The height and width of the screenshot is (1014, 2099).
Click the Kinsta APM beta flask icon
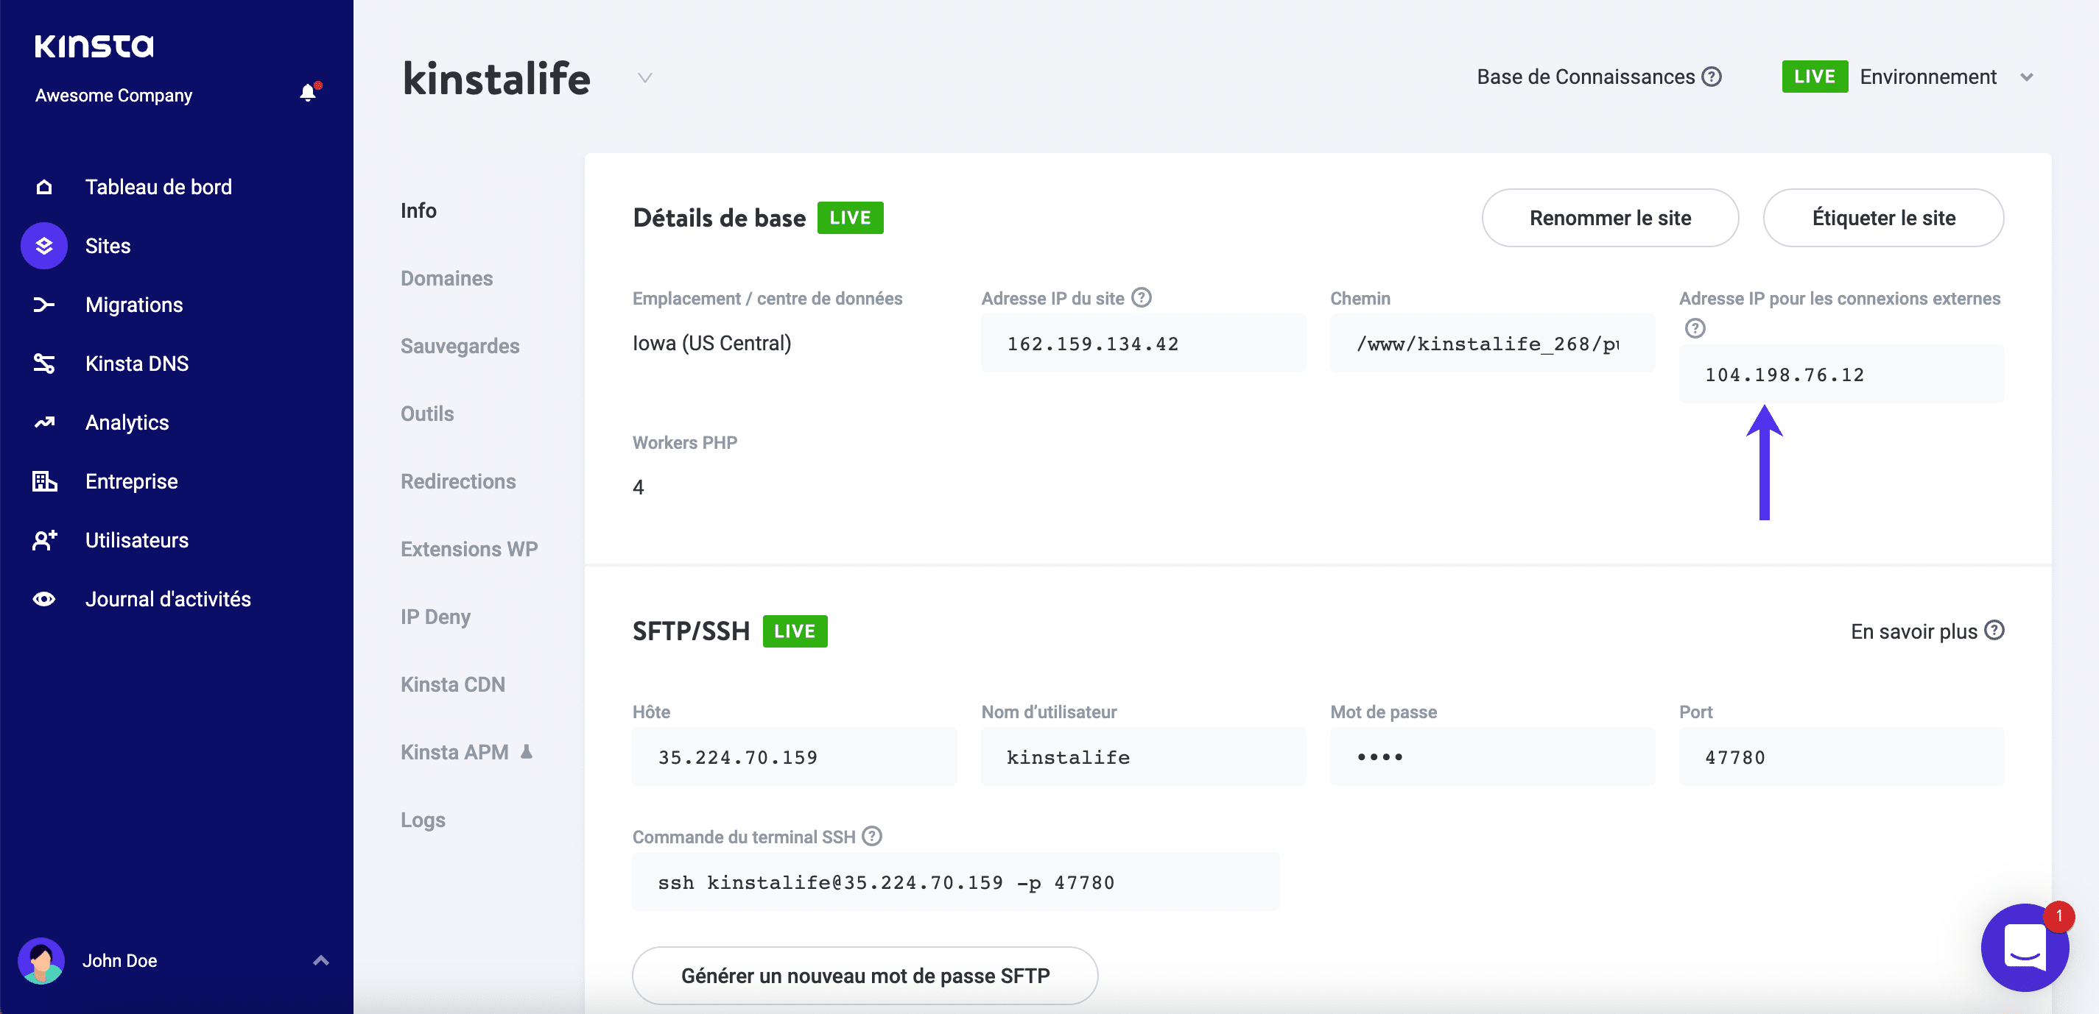(527, 751)
